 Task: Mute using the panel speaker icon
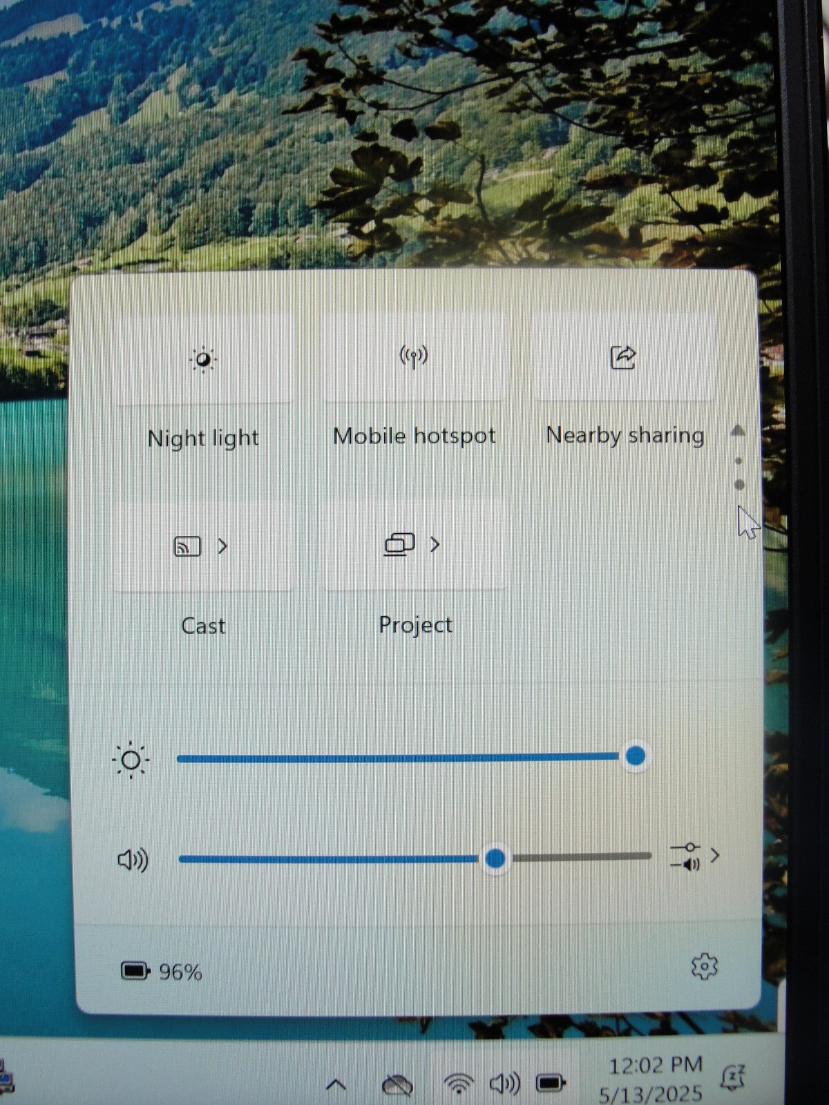[x=133, y=861]
